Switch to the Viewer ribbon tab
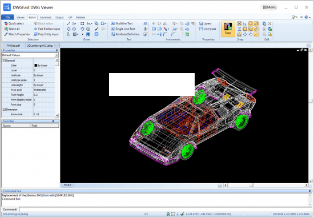 pyautogui.click(x=21, y=18)
